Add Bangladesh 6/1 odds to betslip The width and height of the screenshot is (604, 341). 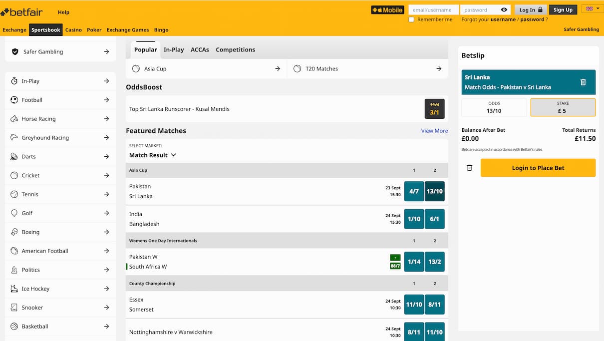click(x=434, y=219)
